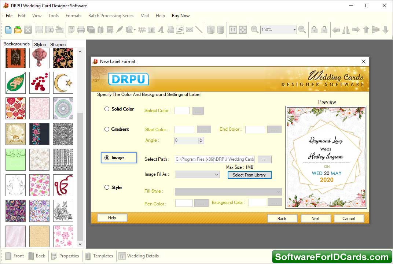Open the Templates bottom bar button
This screenshot has width=393, height=264.
(99, 256)
